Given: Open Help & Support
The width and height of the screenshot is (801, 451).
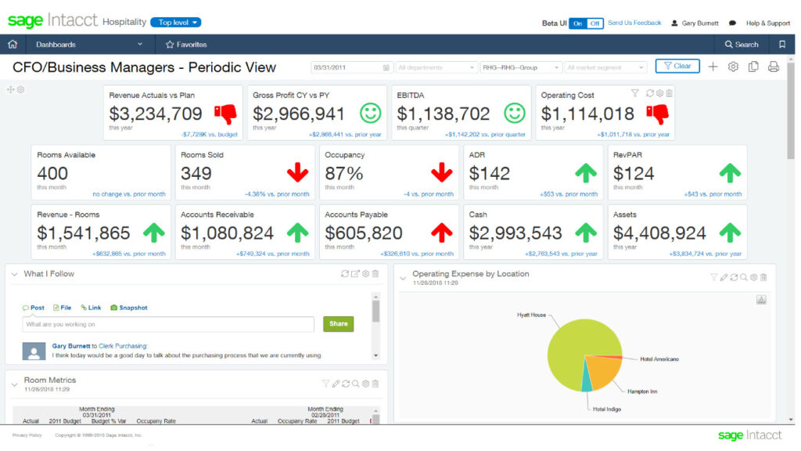Looking at the screenshot, I should point(768,23).
